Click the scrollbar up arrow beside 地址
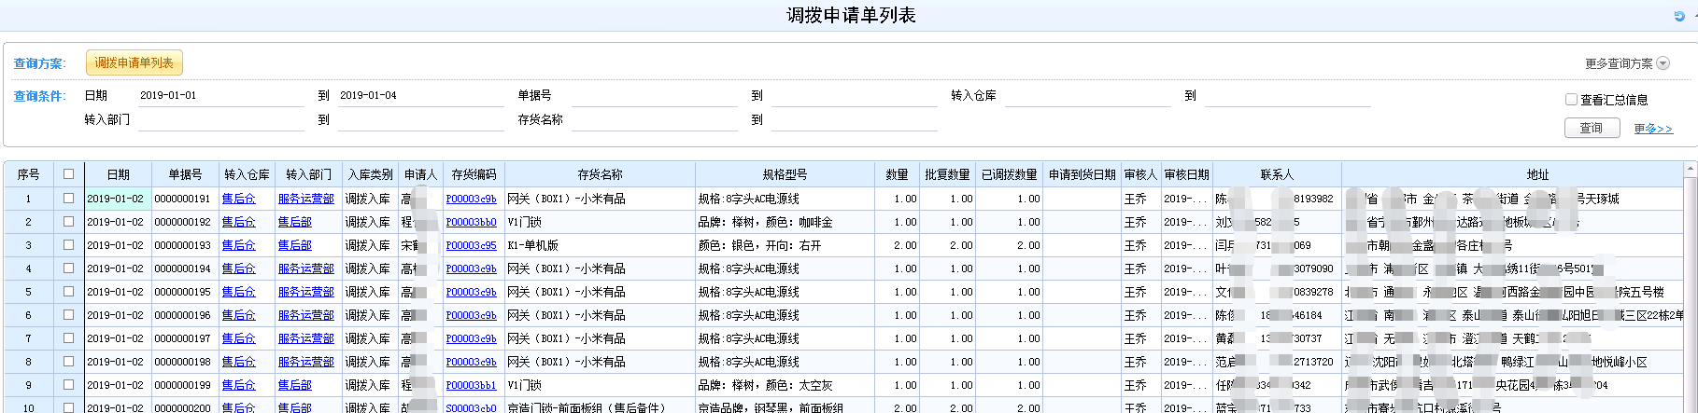The width and height of the screenshot is (1698, 413). 1691,169
